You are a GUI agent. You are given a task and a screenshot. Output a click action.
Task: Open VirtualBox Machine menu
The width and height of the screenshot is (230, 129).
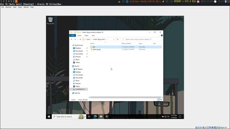pos(8,7)
